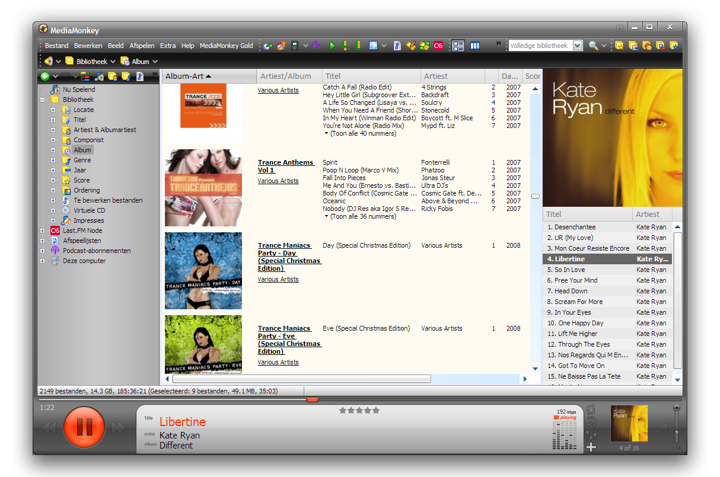This screenshot has width=720, height=477.
Task: Click the Kate Ryan album thumbnail in player
Action: [x=629, y=424]
